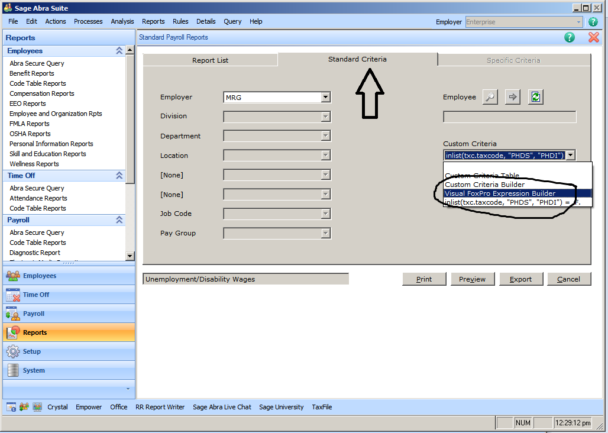This screenshot has width=608, height=433.
Task: Switch to the Report List tab
Action: pos(210,60)
